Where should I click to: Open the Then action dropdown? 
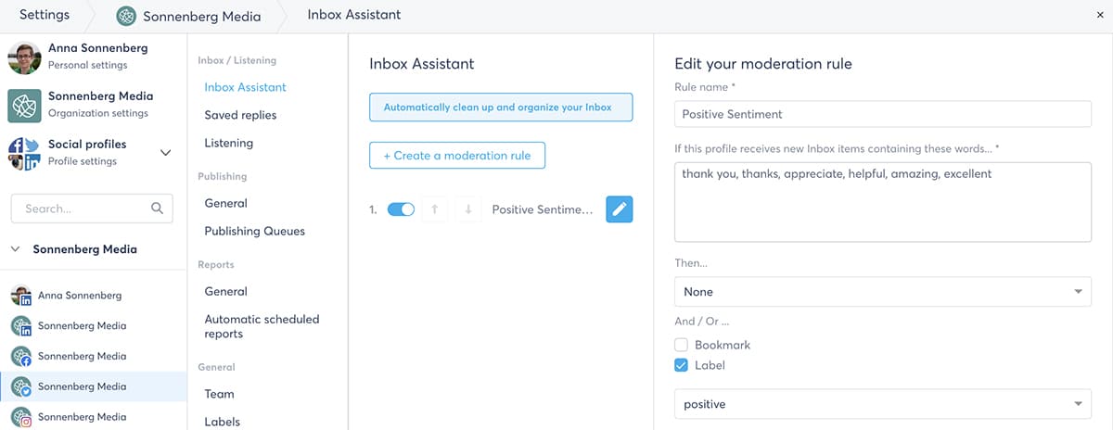(x=882, y=291)
